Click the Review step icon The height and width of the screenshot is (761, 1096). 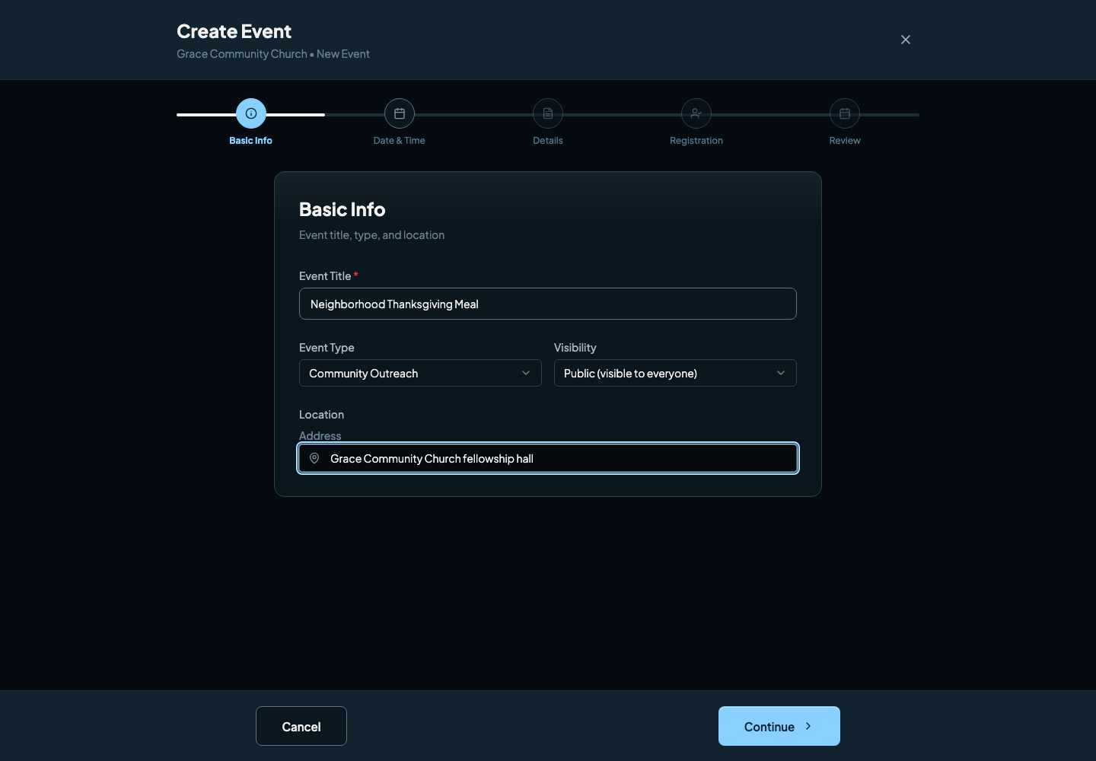coord(845,113)
